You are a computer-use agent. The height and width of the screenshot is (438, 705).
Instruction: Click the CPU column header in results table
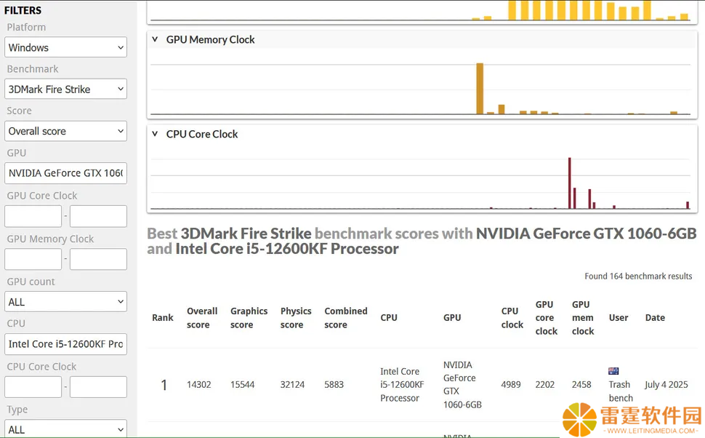389,317
